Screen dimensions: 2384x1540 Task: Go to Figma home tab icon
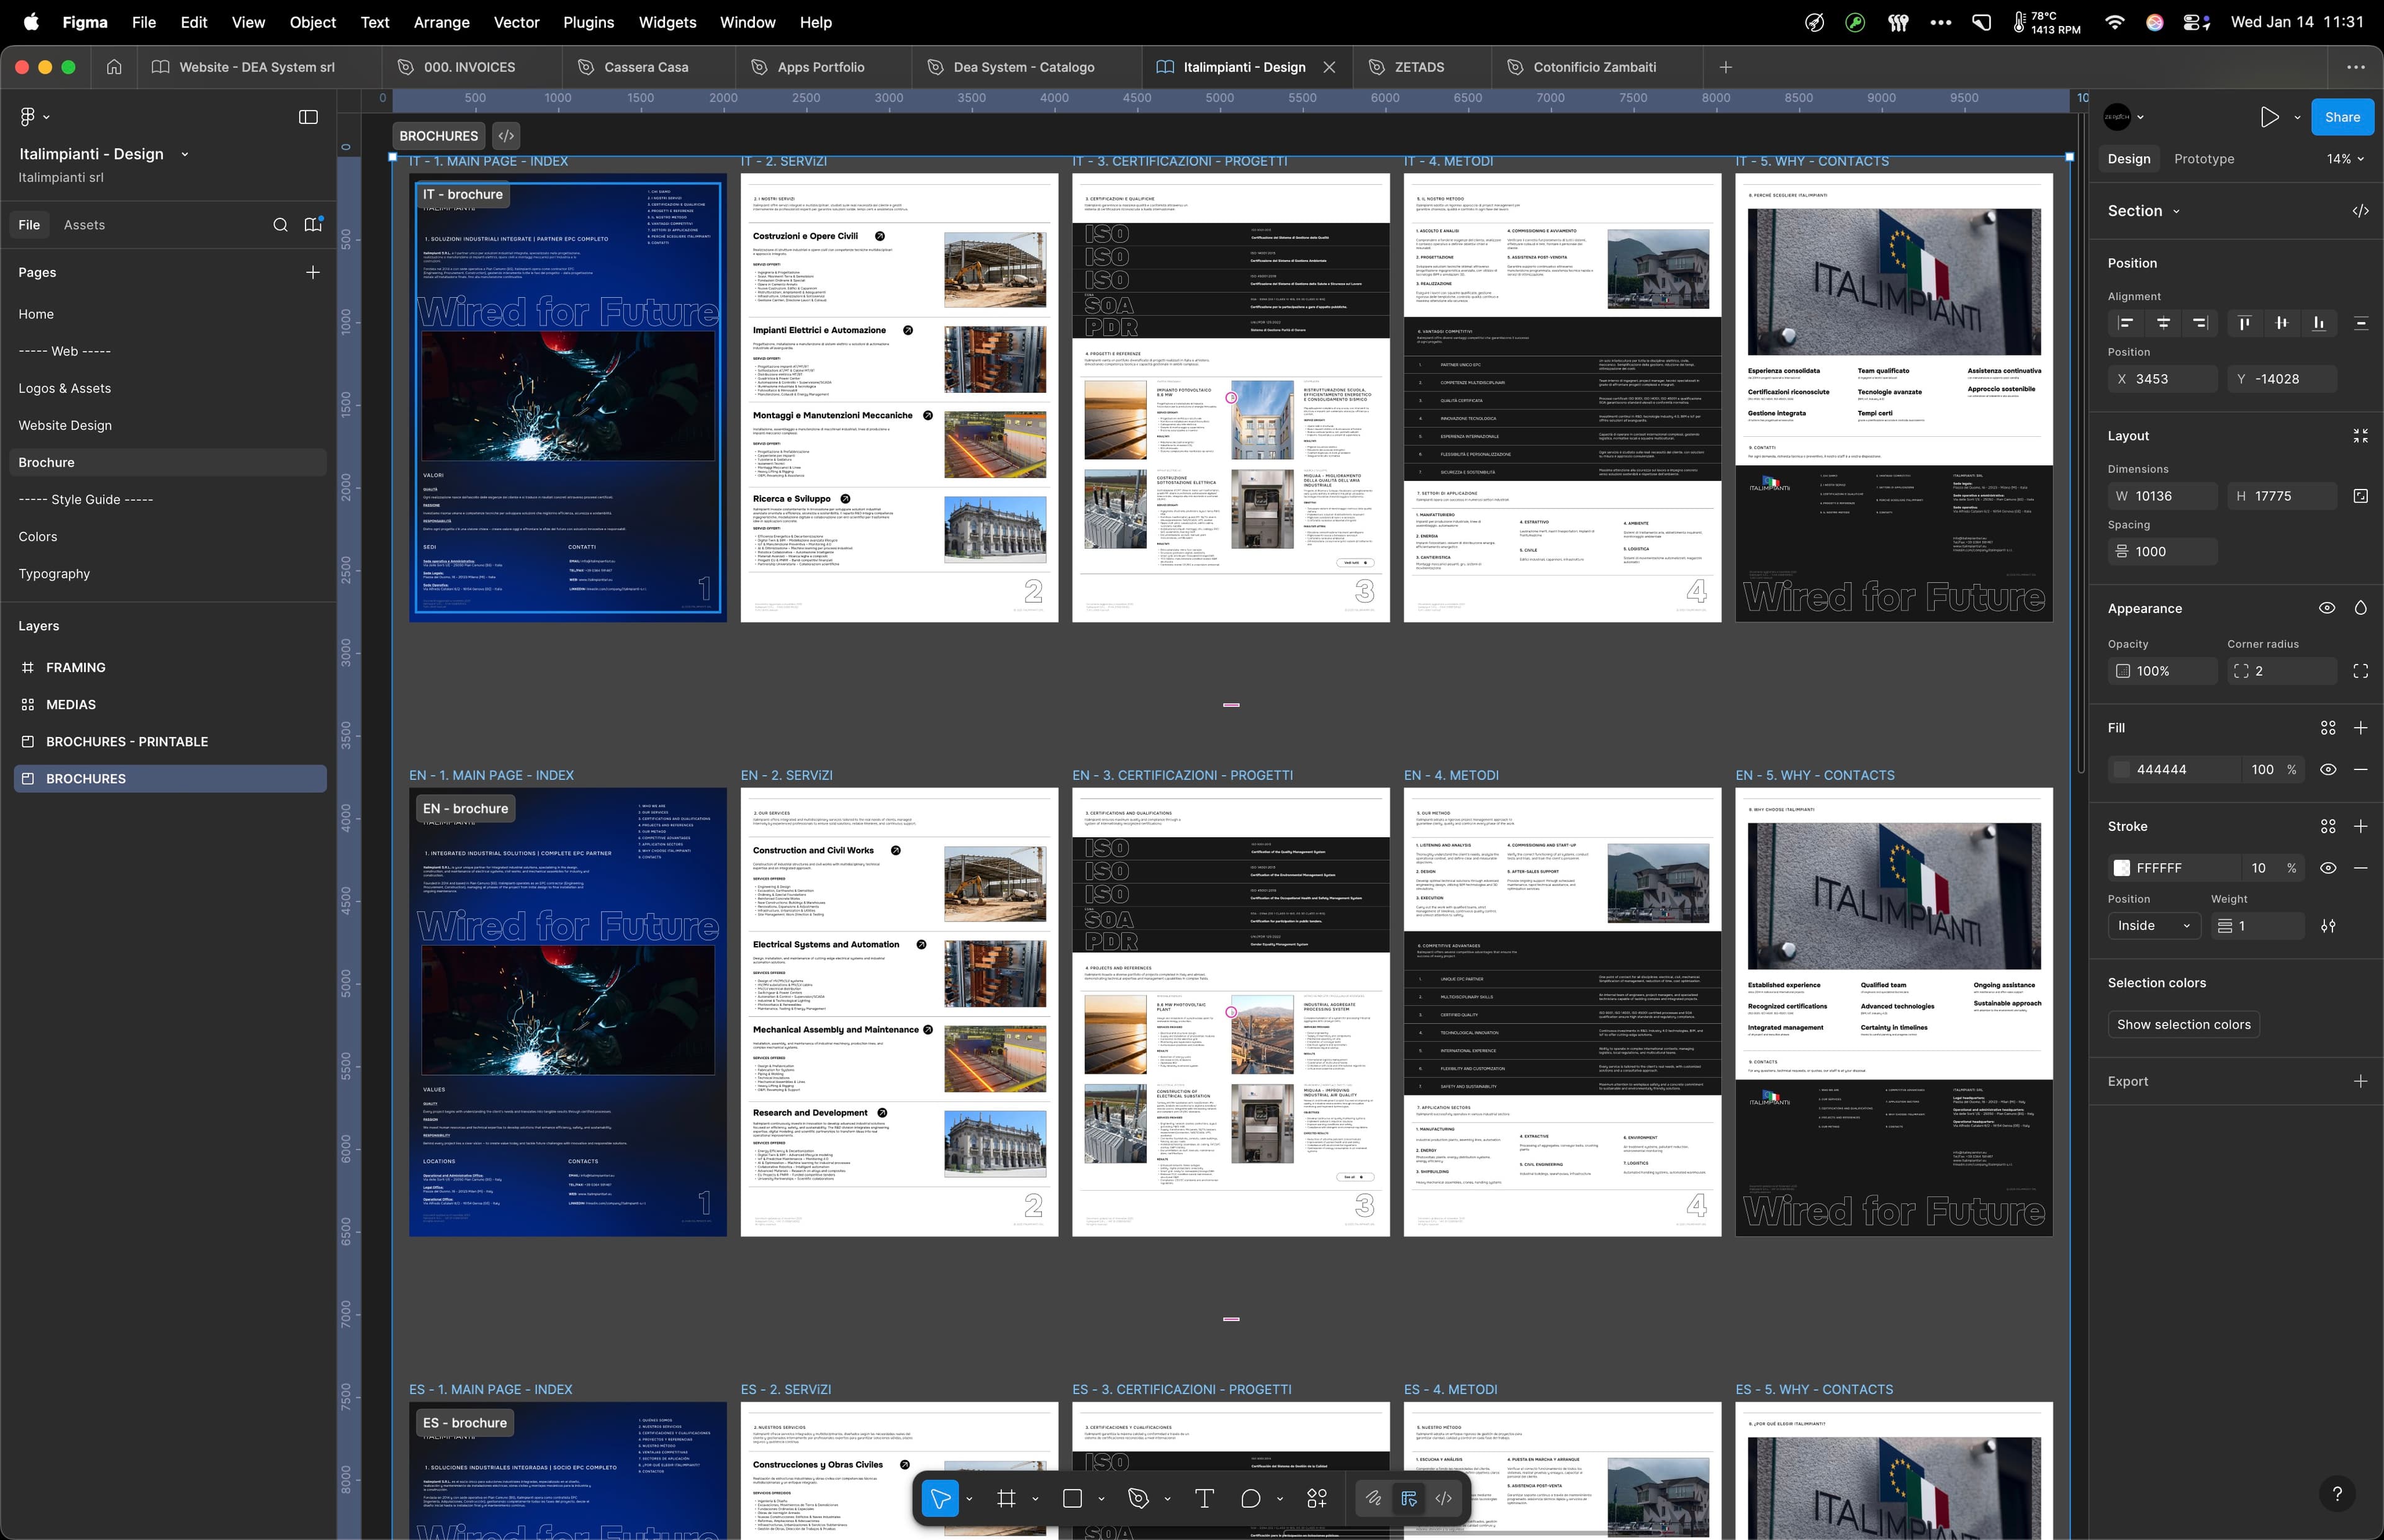[114, 67]
